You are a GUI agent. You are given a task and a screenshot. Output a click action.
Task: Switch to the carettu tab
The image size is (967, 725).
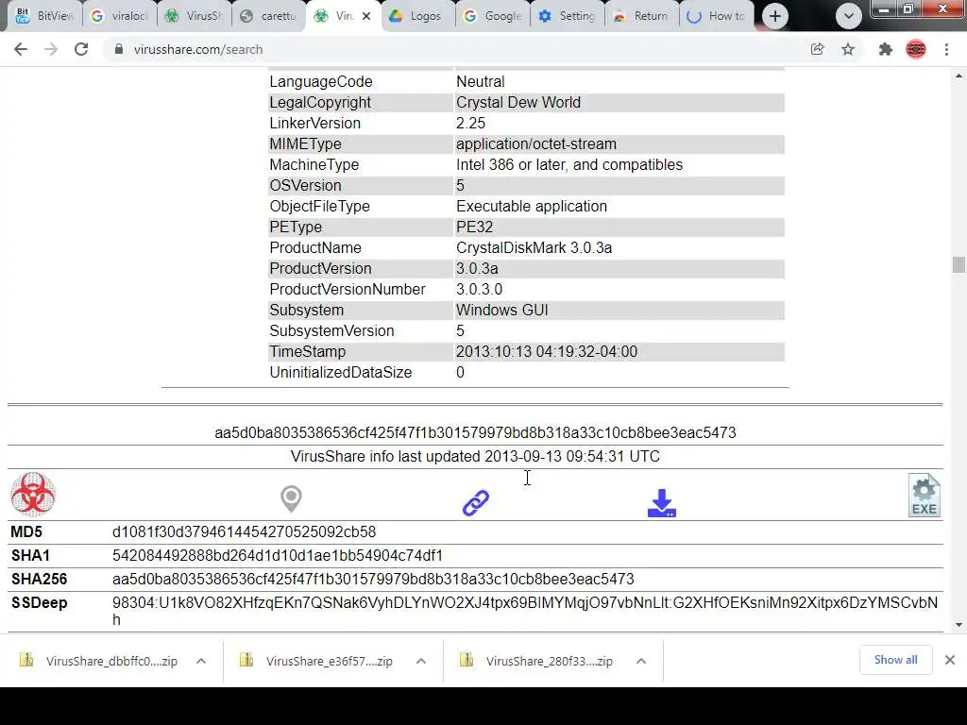coord(269,16)
